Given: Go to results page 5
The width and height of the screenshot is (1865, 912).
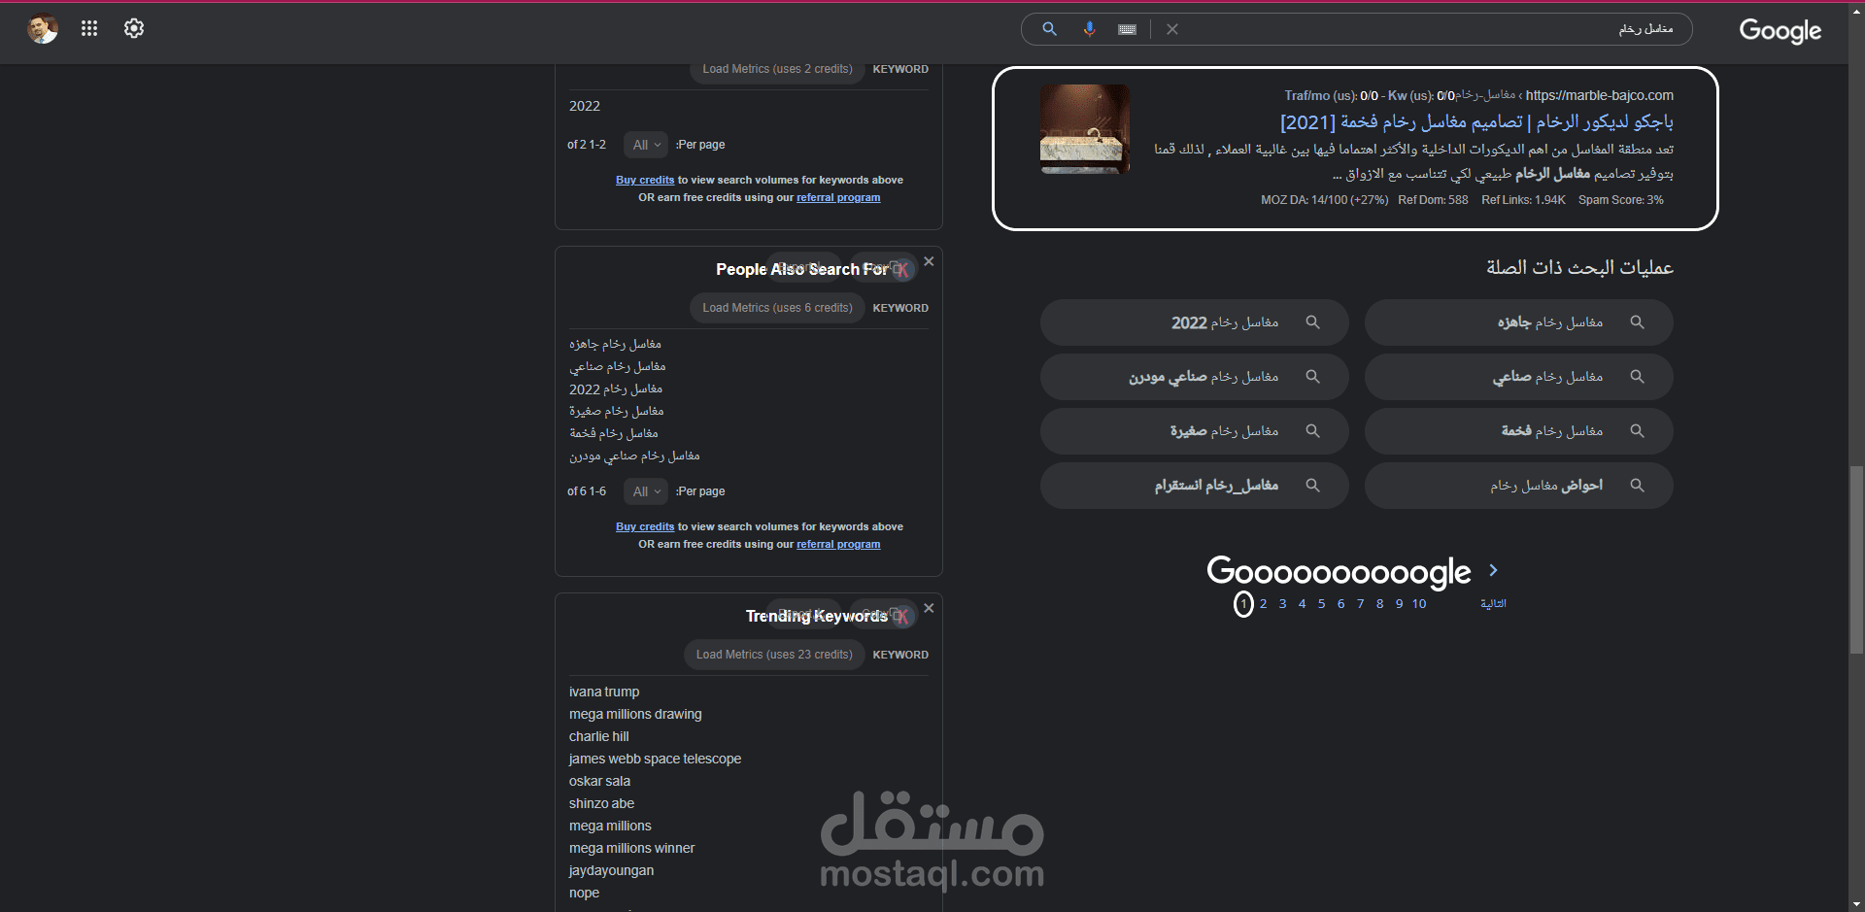Looking at the screenshot, I should (1321, 604).
